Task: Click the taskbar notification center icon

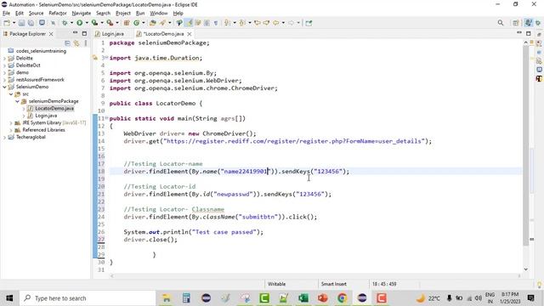Action: (x=530, y=298)
